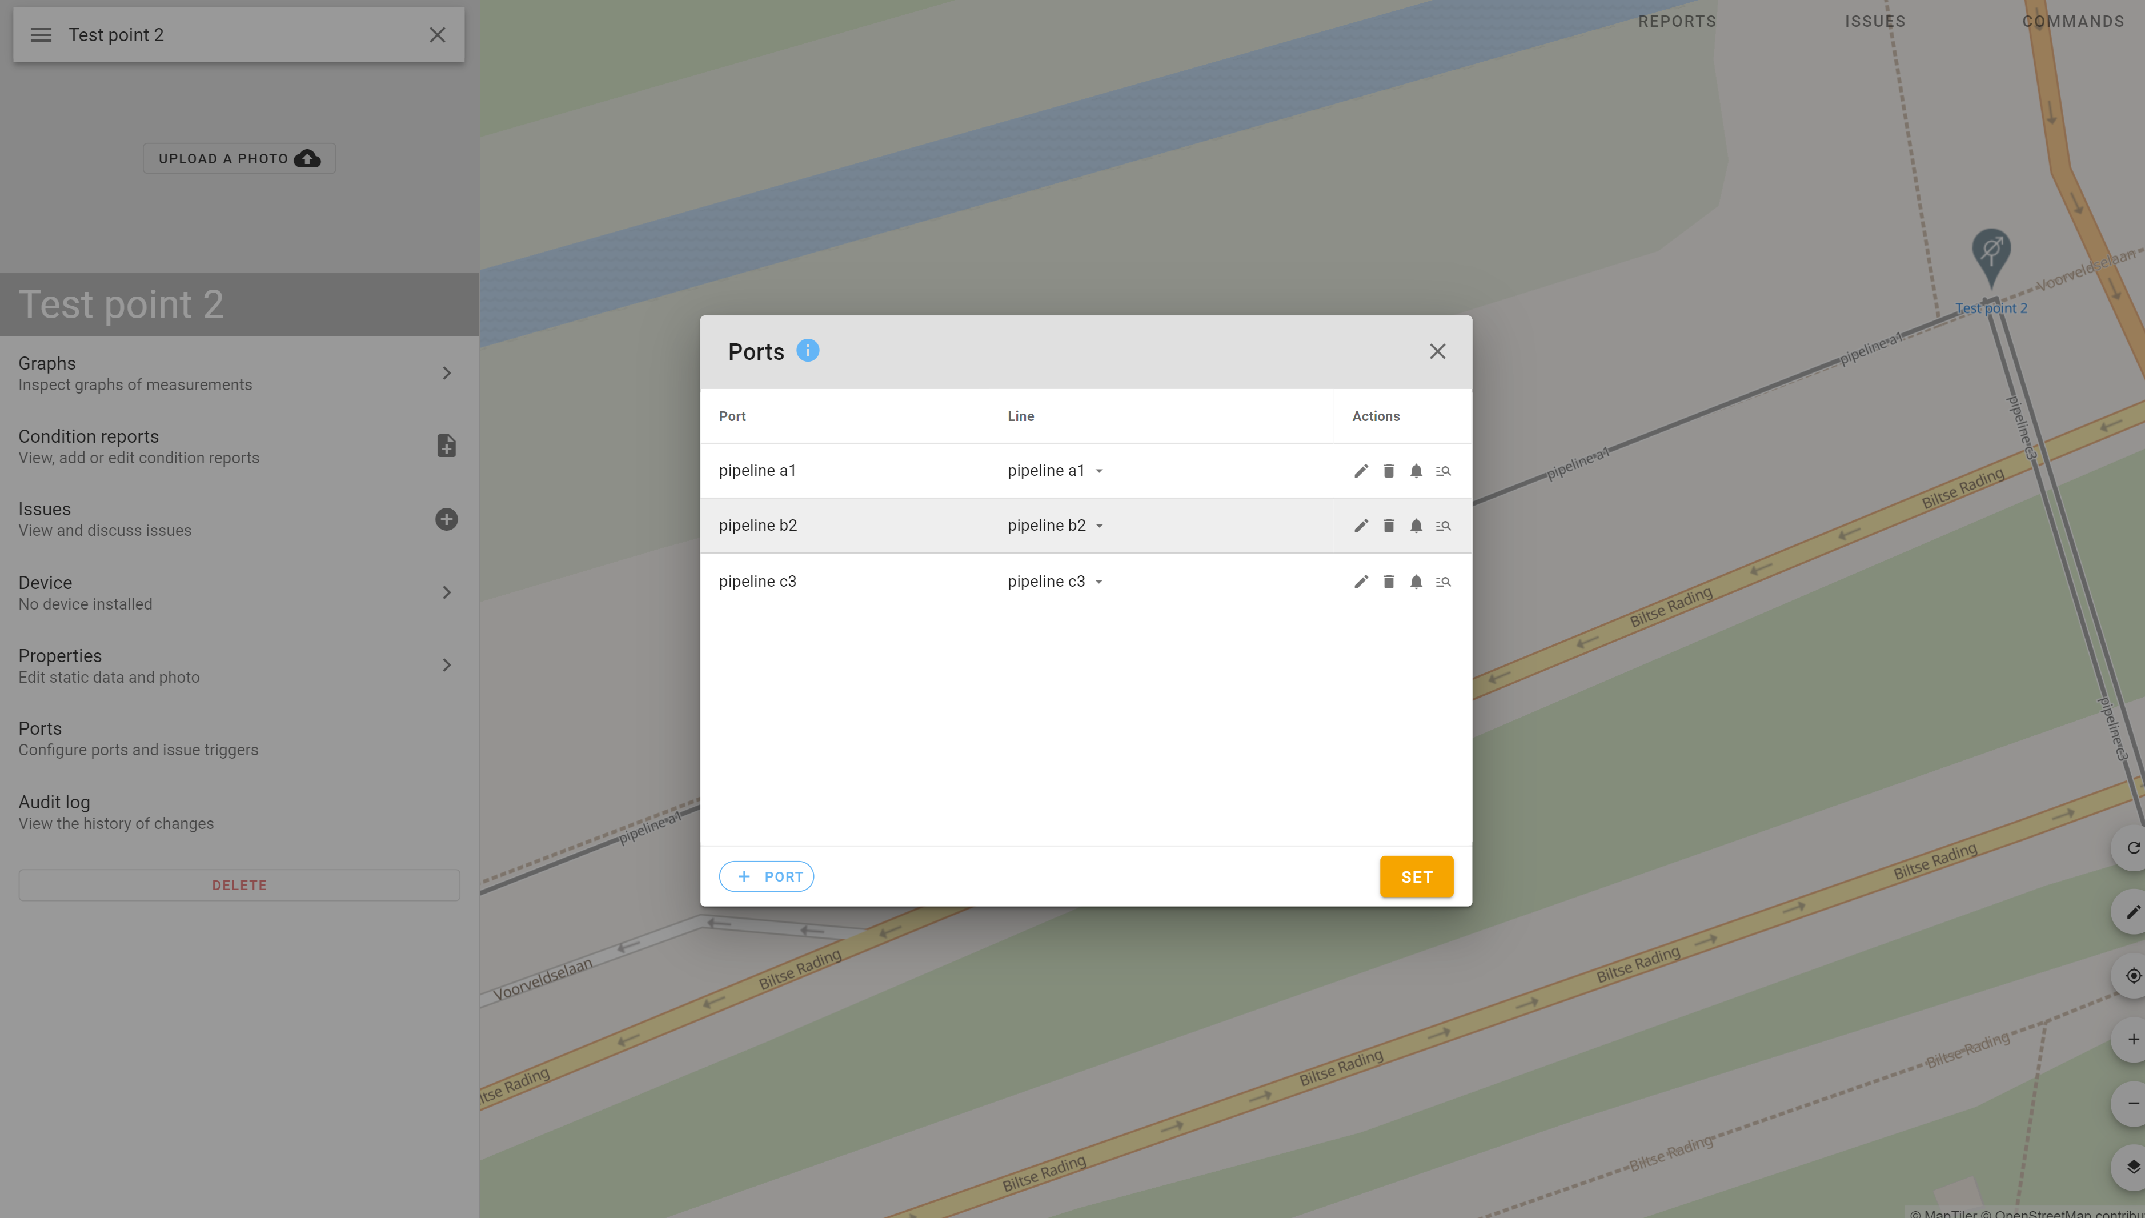Image resolution: width=2145 pixels, height=1218 pixels.
Task: Delete the pipeline b2 port
Action: tap(1389, 526)
